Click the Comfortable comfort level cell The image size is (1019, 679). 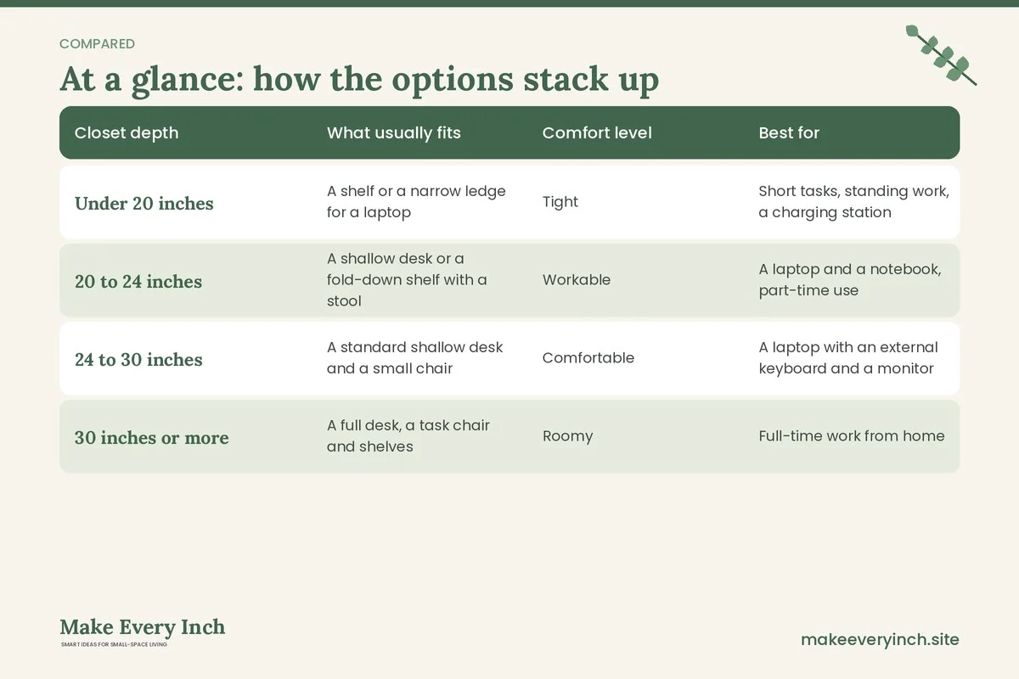click(x=588, y=358)
